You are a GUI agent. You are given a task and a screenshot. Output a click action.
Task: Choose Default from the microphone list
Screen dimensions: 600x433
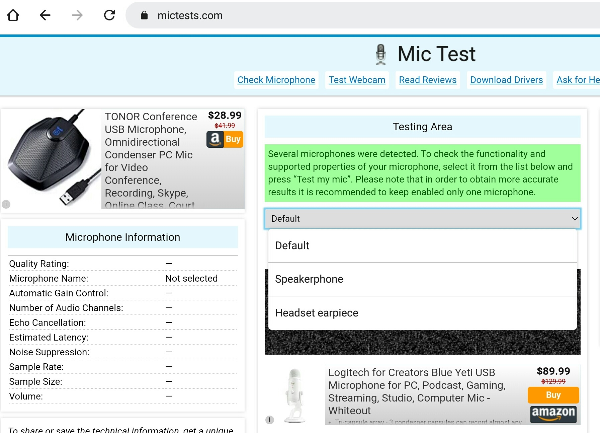coord(422,245)
